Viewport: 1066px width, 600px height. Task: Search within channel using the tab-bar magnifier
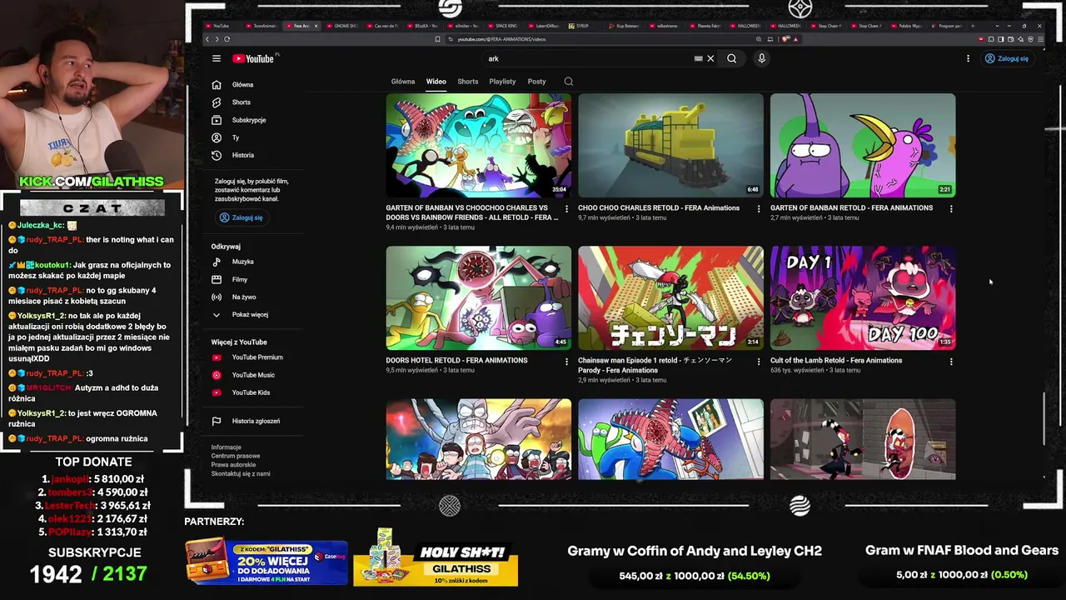click(569, 82)
